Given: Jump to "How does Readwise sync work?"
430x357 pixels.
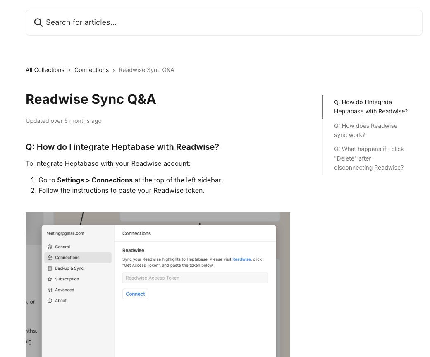Looking at the screenshot, I should [x=365, y=130].
